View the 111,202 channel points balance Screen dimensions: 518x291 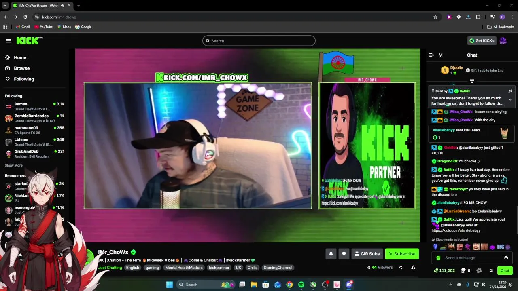pos(444,270)
